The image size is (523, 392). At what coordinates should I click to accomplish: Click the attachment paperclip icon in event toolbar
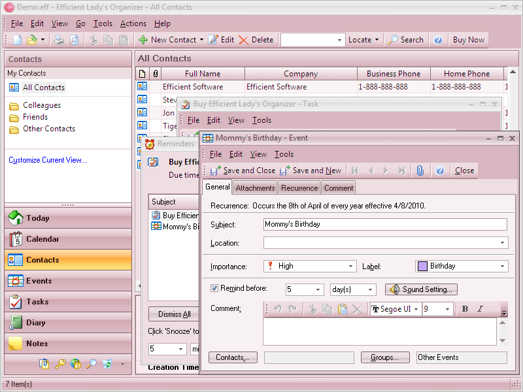point(420,171)
